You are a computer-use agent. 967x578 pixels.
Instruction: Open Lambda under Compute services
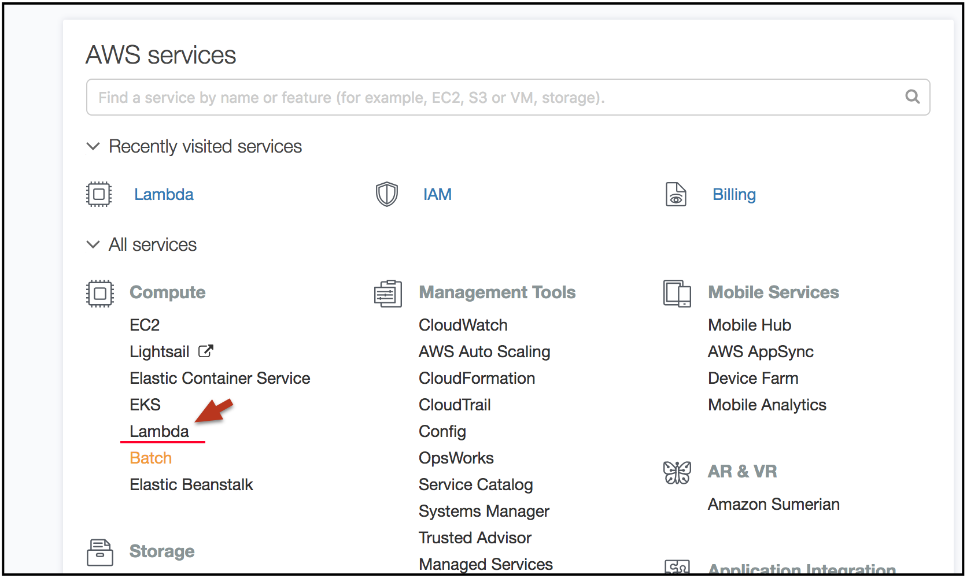point(159,431)
